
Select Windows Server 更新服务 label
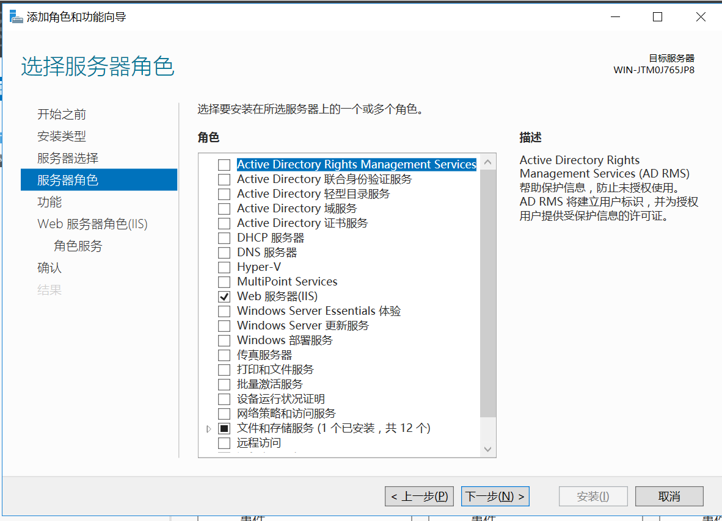(303, 326)
